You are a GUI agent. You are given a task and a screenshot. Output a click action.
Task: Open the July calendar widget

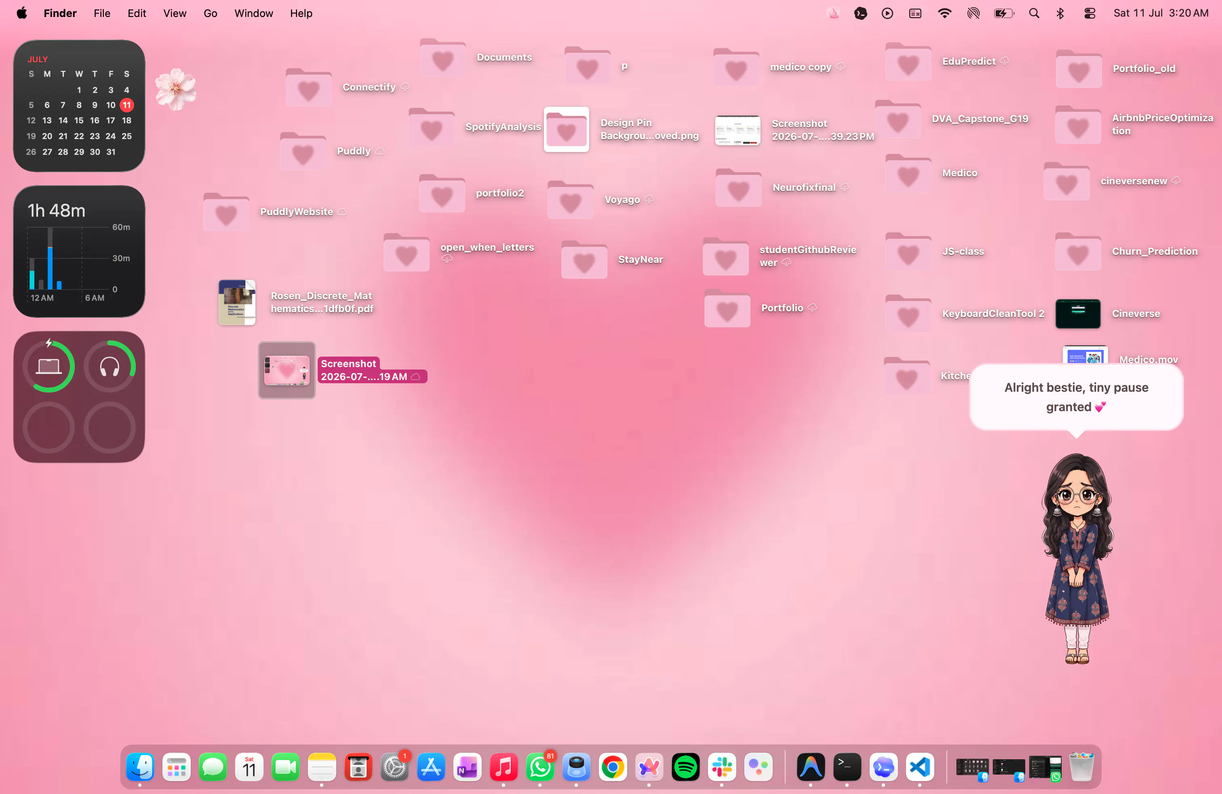[x=79, y=106]
